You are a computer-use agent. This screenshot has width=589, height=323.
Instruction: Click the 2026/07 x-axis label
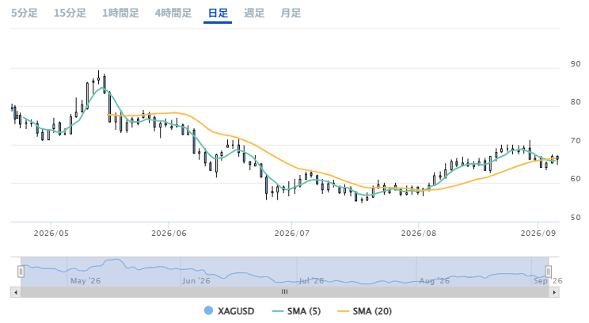coord(292,234)
